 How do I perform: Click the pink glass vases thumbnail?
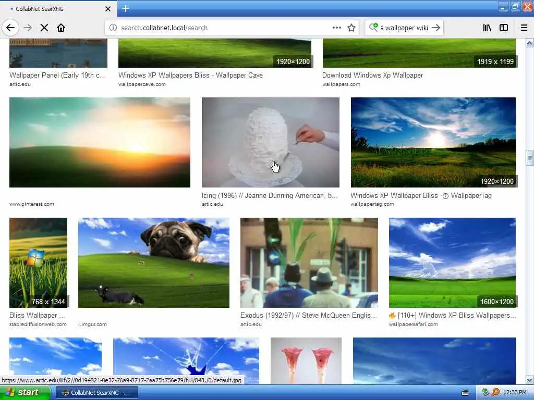tap(306, 360)
